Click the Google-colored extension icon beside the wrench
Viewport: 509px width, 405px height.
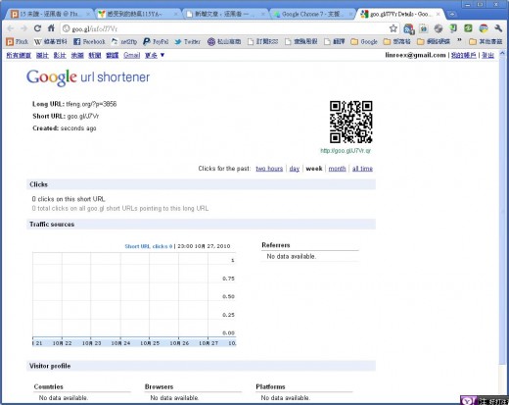point(484,28)
